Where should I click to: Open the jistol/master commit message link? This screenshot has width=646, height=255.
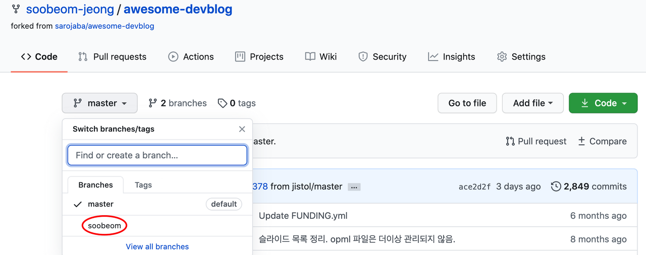(306, 186)
